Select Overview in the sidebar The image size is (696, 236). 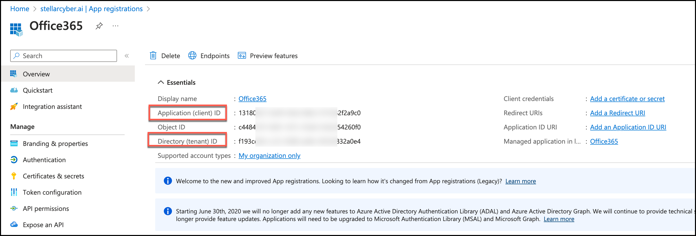click(x=36, y=74)
